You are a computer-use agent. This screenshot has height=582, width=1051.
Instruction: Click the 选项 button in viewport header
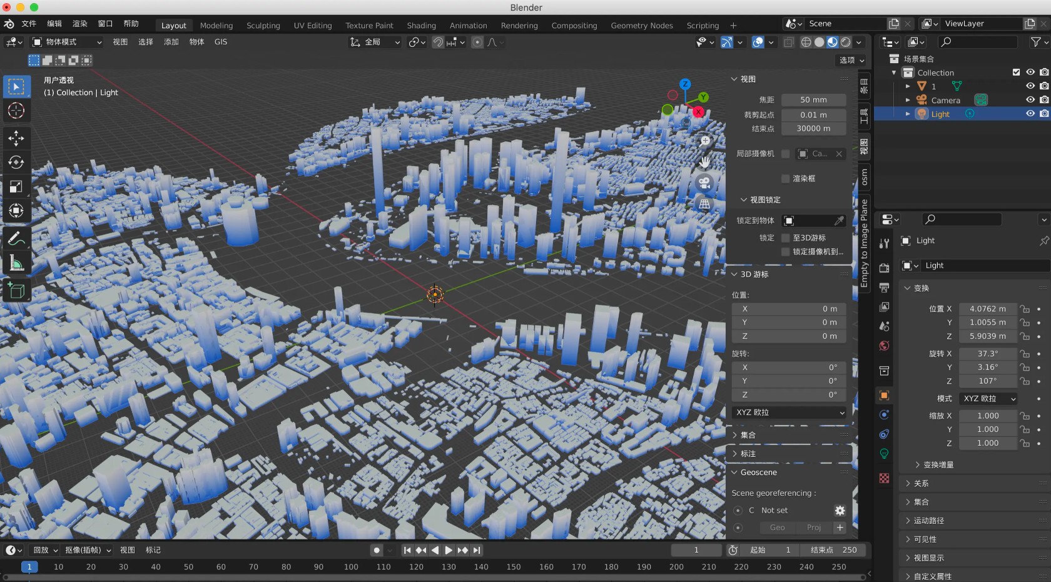pos(851,60)
